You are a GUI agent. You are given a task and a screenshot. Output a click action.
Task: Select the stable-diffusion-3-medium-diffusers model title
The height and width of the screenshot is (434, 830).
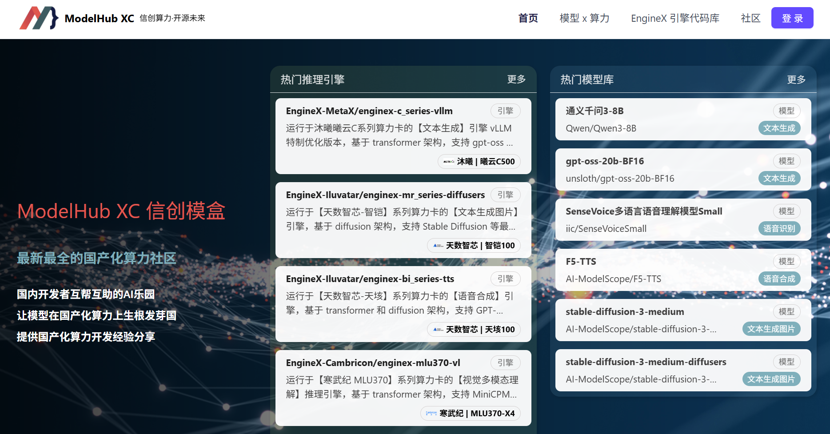point(646,362)
